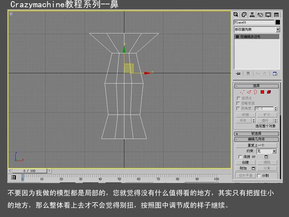Image resolution: width=289 pixels, height=217 pixels.
Task: Click the 塌陷 button
Action: pos(267,162)
